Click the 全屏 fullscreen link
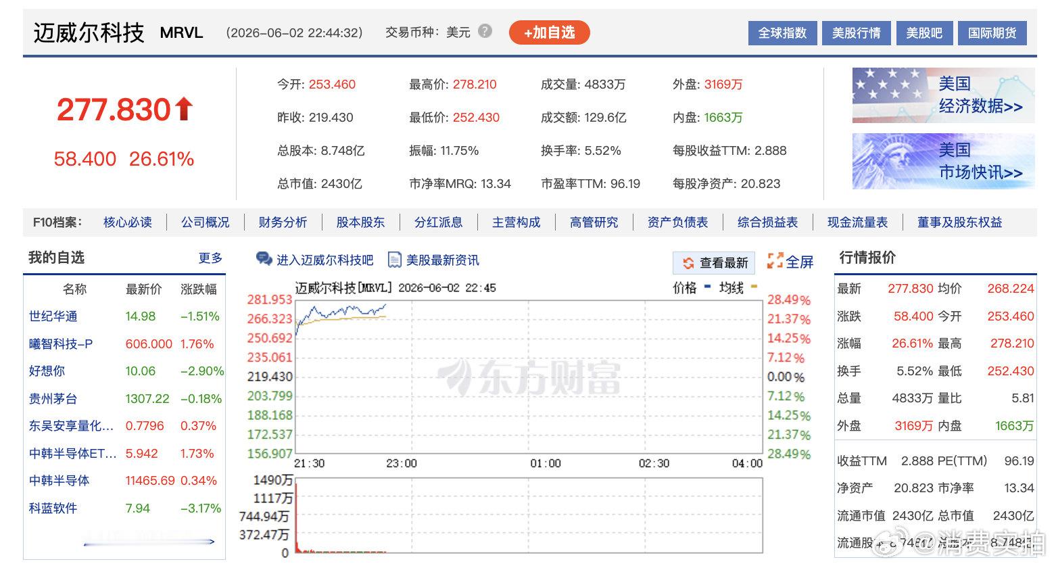The image size is (1056, 568). [800, 262]
